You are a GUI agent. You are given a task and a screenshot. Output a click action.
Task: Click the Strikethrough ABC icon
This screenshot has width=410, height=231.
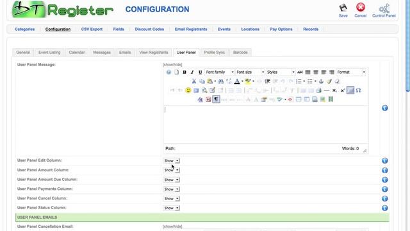point(300,72)
